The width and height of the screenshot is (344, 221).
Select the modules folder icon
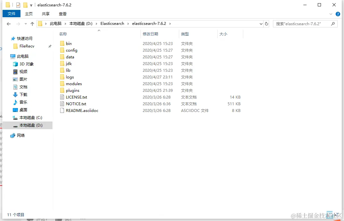click(x=62, y=84)
